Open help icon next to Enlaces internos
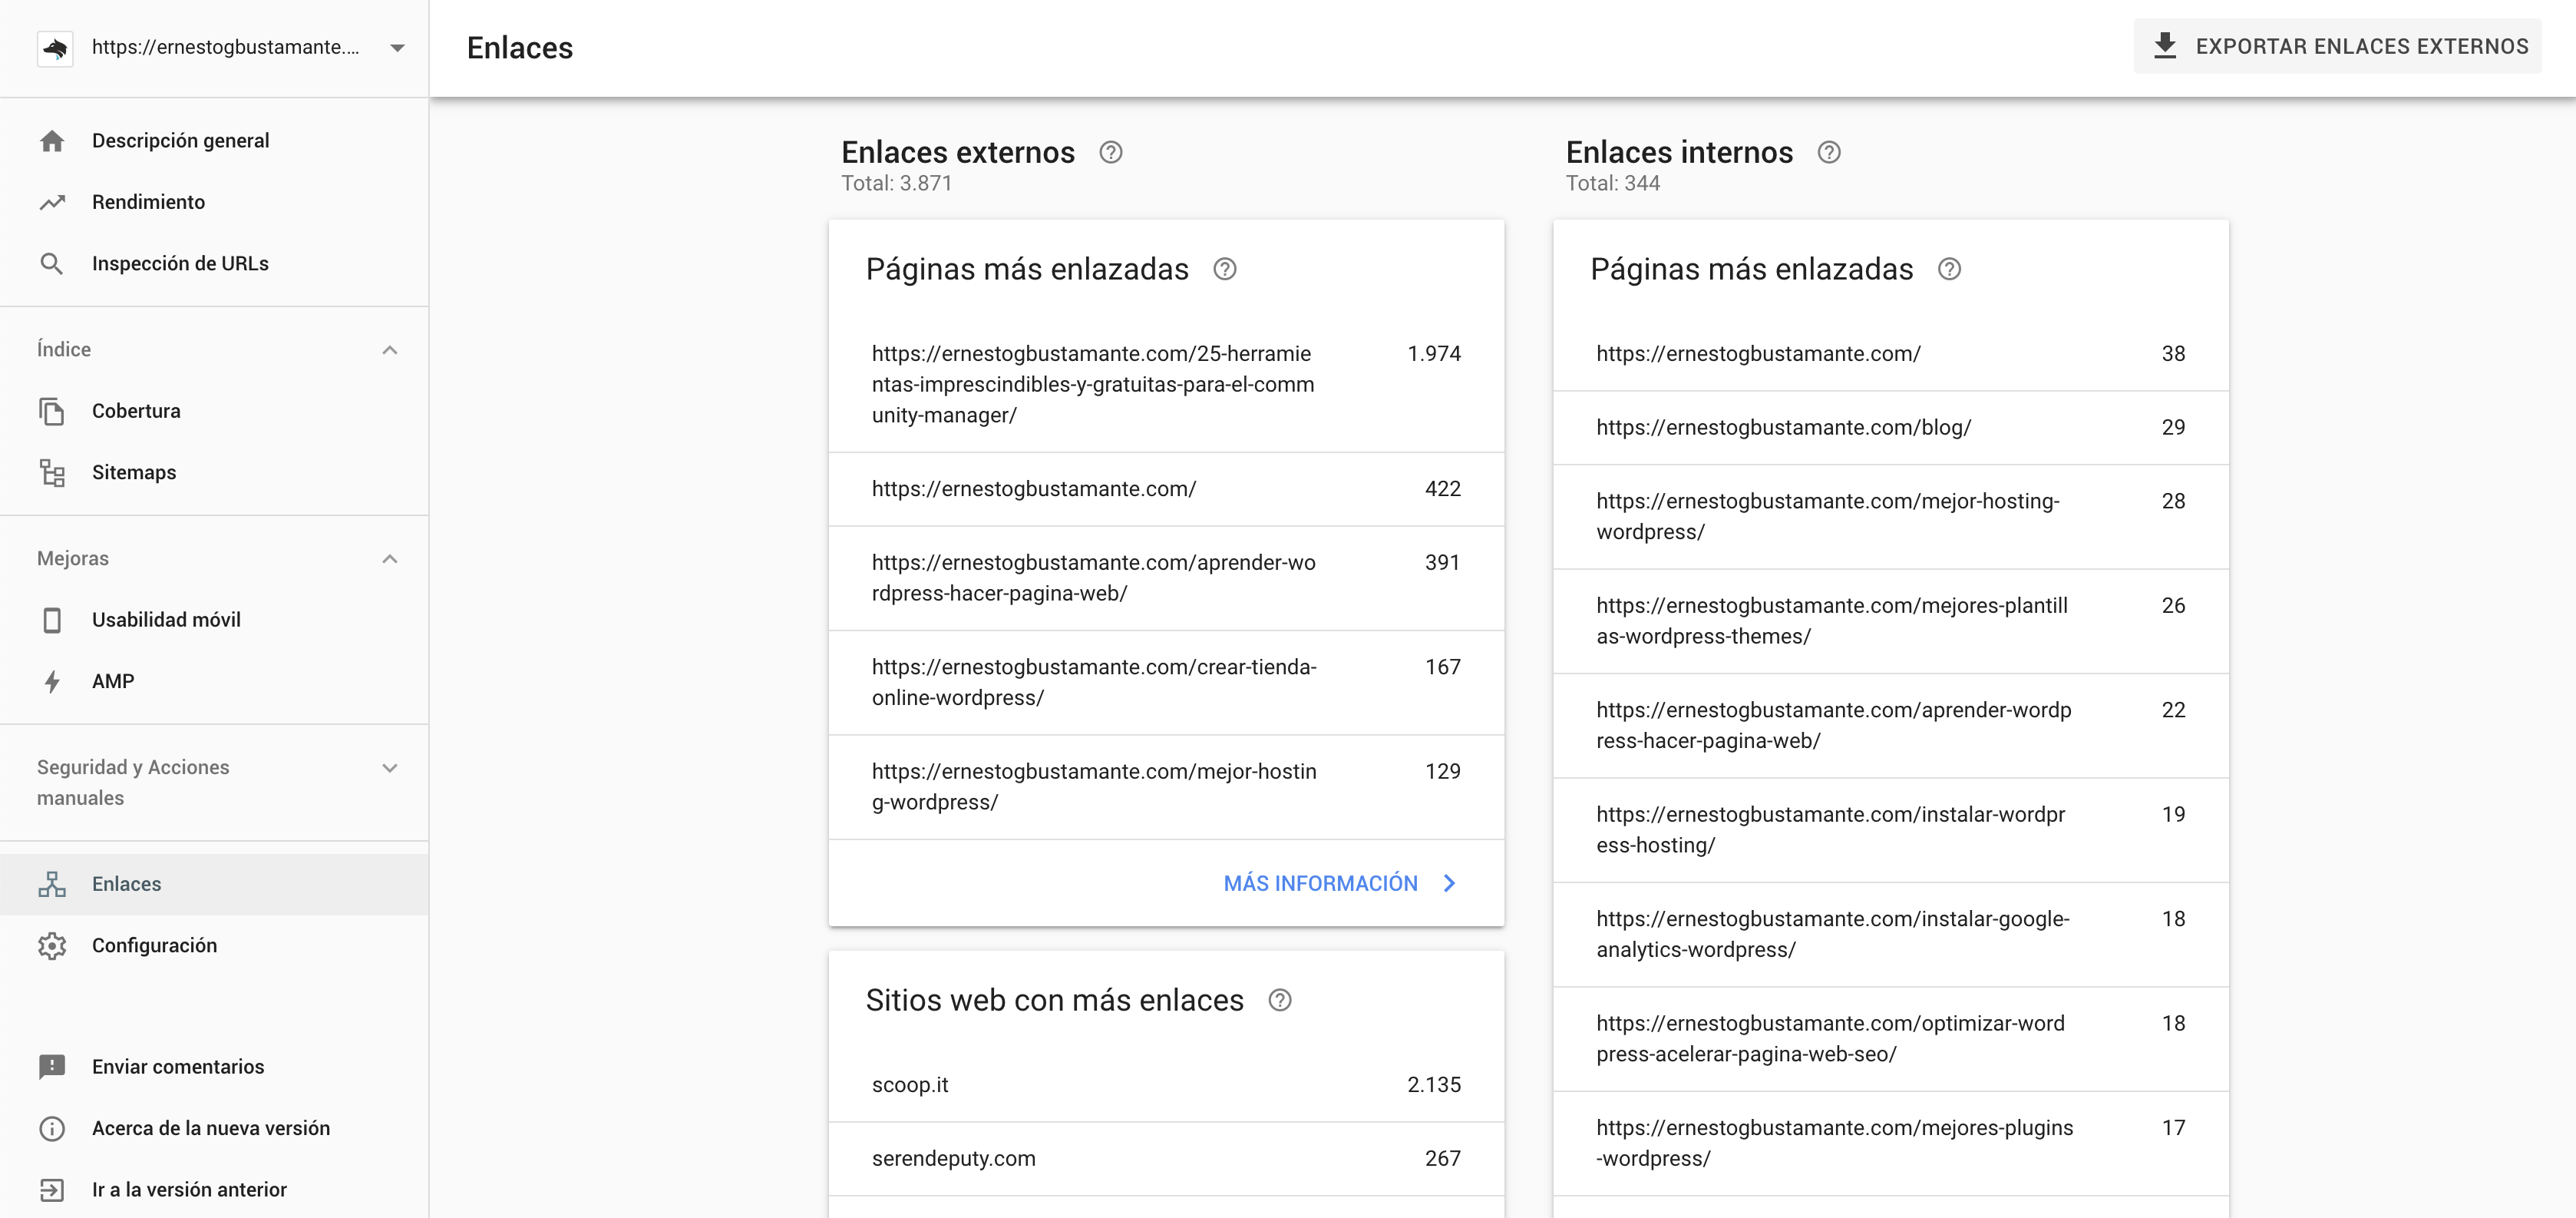 [x=1829, y=152]
